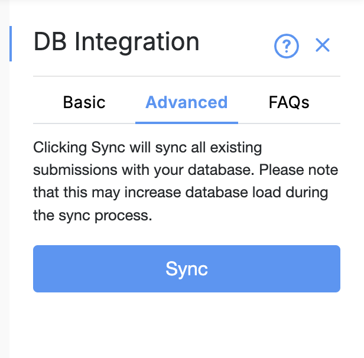The image size is (364, 358).
Task: Click the divider line below the heading
Action: coord(186,76)
